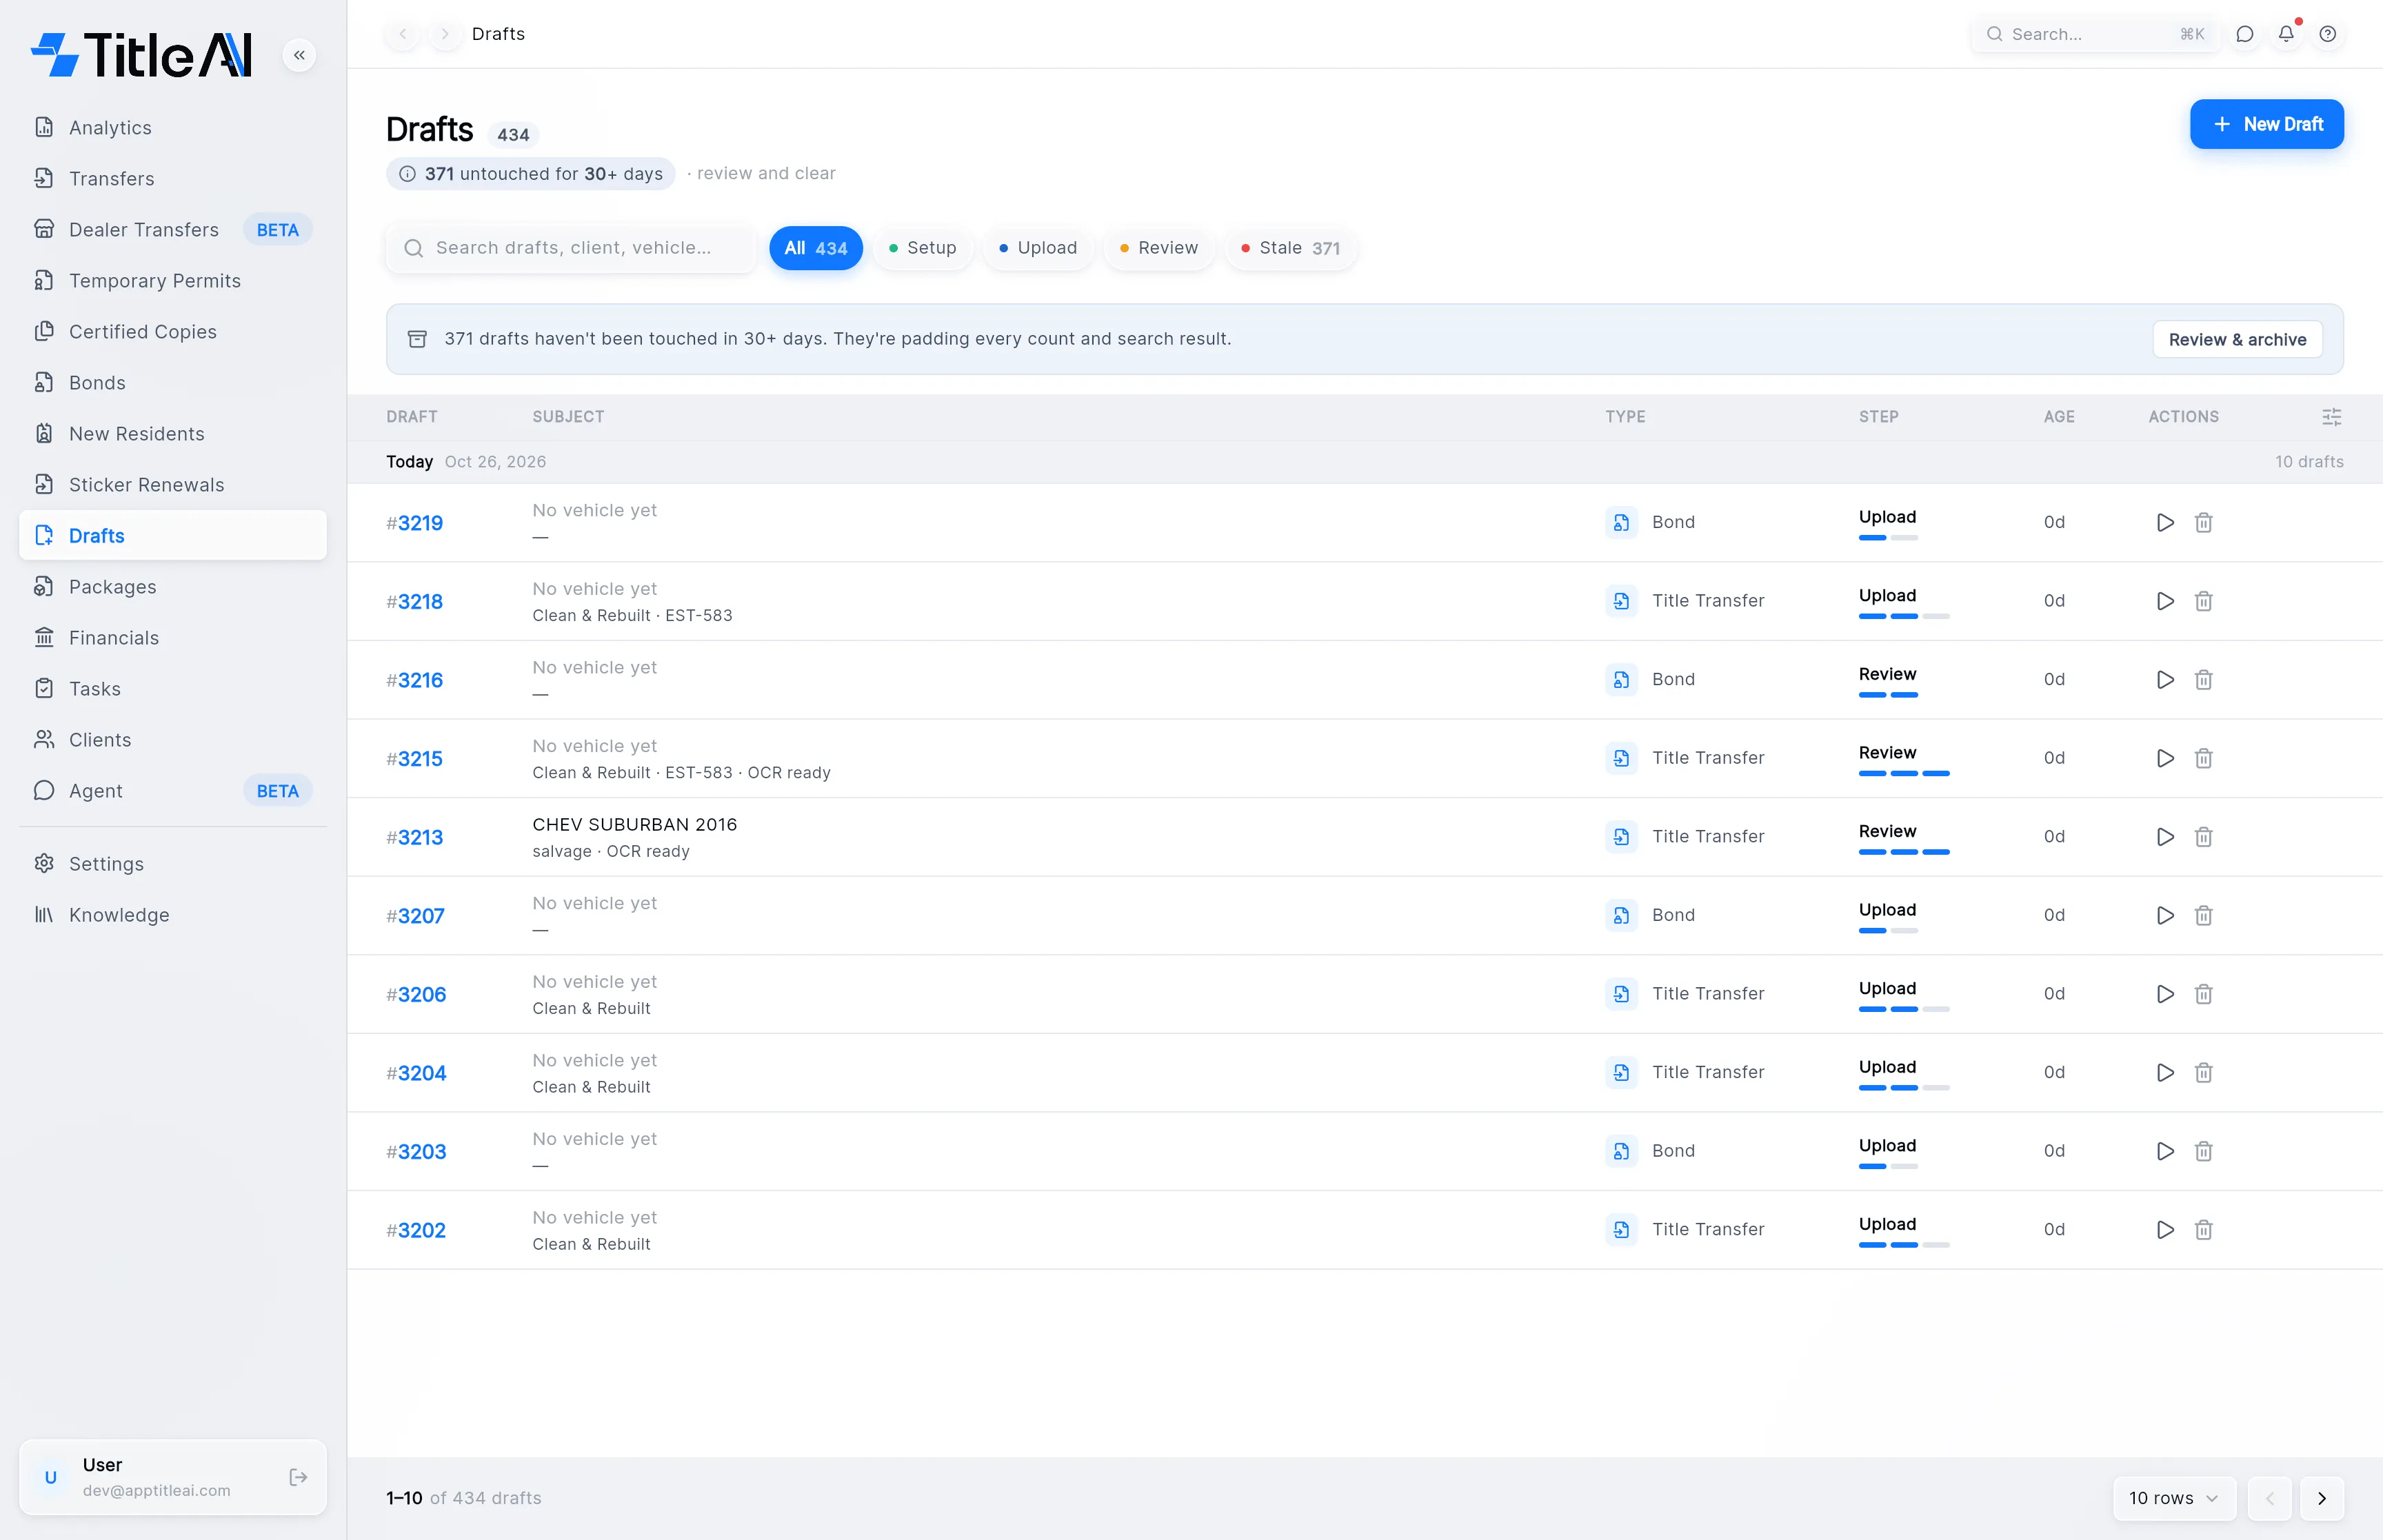2383x1540 pixels.
Task: Go to next page of drafts
Action: click(2321, 1498)
